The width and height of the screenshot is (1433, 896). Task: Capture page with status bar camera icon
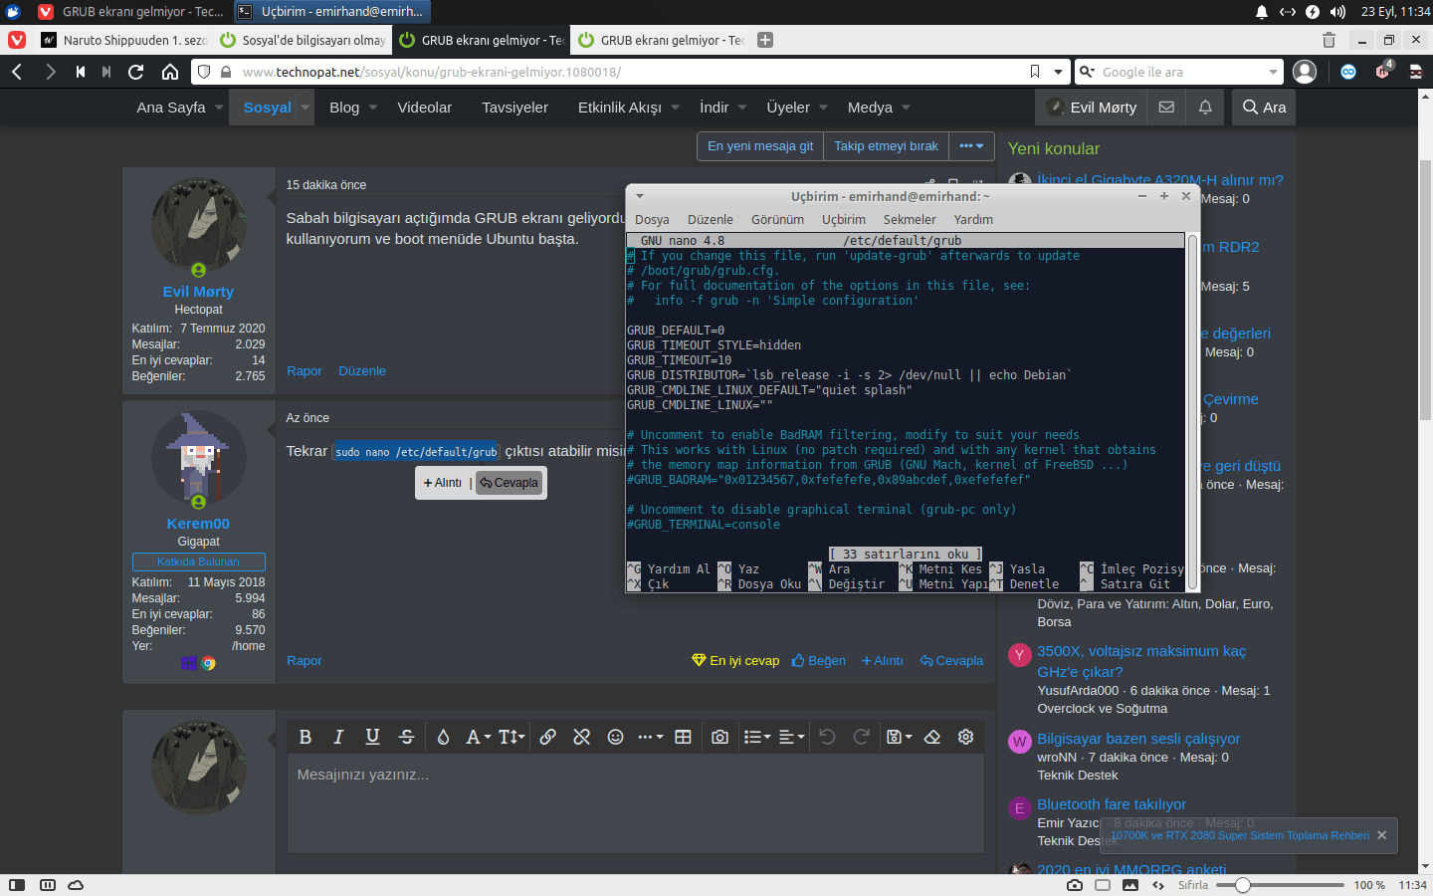coord(1075,885)
